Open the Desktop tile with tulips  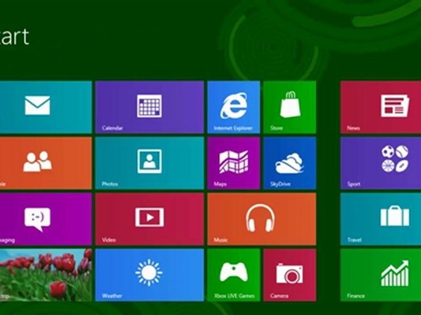click(x=46, y=275)
